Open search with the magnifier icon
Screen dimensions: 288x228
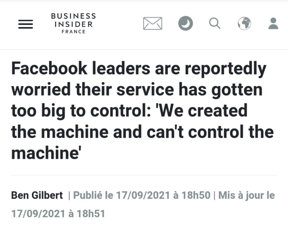coord(215,23)
